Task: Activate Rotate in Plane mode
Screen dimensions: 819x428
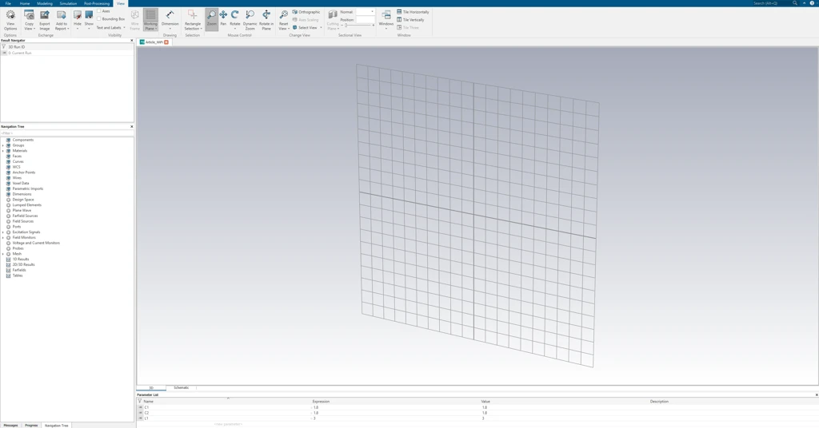Action: point(266,20)
